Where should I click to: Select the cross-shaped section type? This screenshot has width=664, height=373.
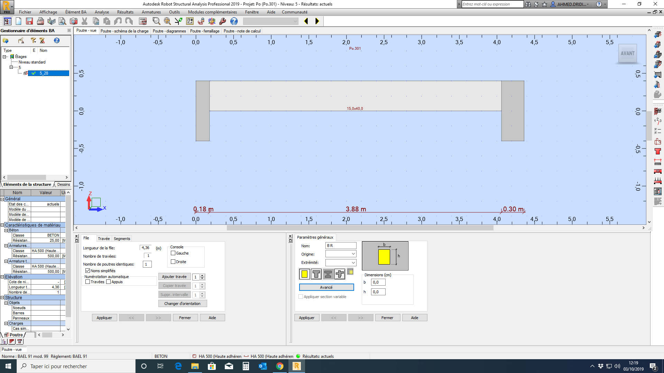click(x=340, y=274)
